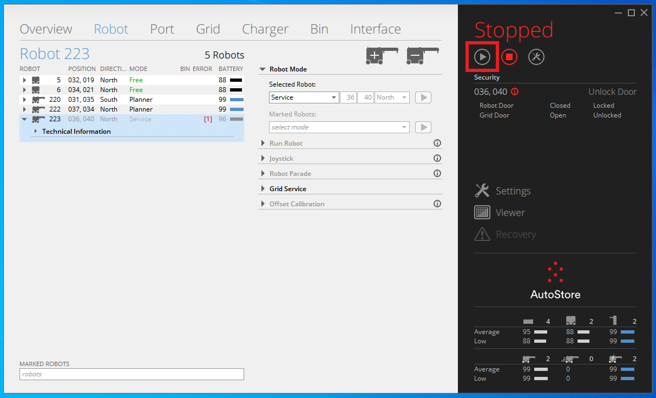
Task: Click the Unlock Door link
Action: [x=612, y=92]
